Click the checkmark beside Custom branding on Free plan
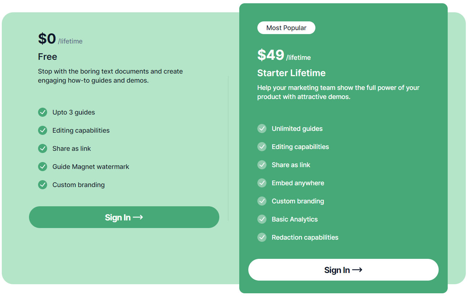468x298 pixels. coord(42,185)
